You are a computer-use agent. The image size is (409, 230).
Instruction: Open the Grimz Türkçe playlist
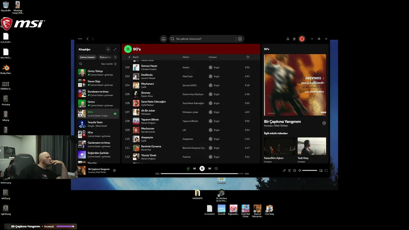click(x=98, y=73)
